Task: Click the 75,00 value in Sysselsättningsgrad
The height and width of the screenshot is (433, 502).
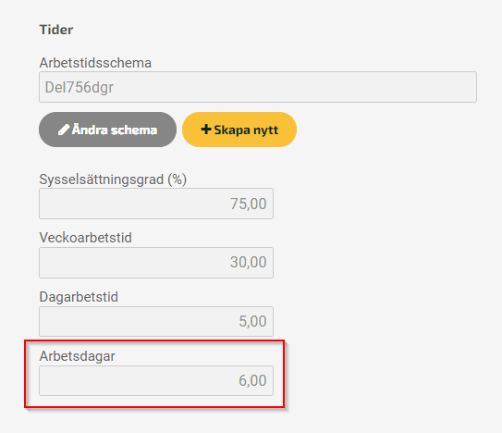Action: pos(248,204)
